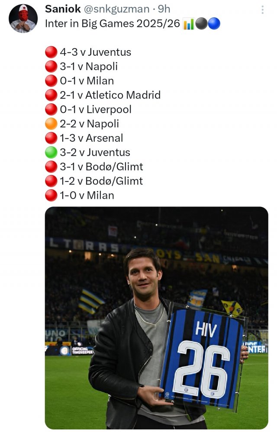Image resolution: width=277 pixels, height=432 pixels.
Task: Click the '0-1 v Milan' result line
Action: click(x=87, y=81)
